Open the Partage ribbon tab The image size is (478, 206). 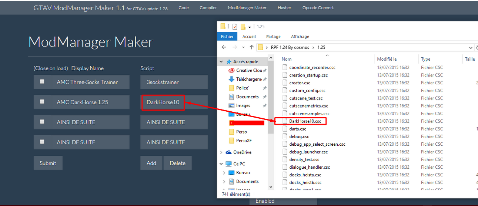tap(273, 36)
